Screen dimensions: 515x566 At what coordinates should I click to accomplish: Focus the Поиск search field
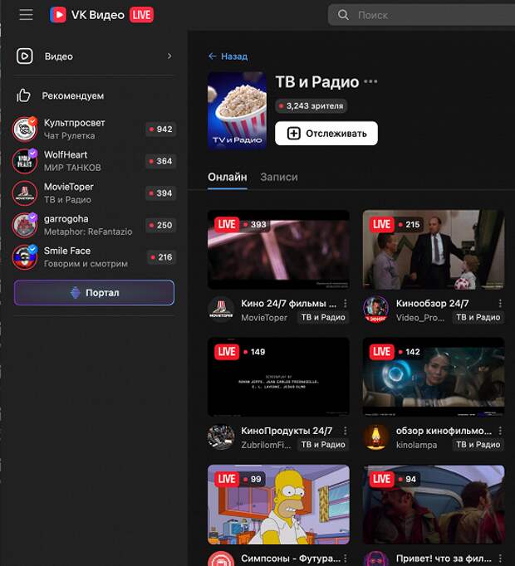421,15
